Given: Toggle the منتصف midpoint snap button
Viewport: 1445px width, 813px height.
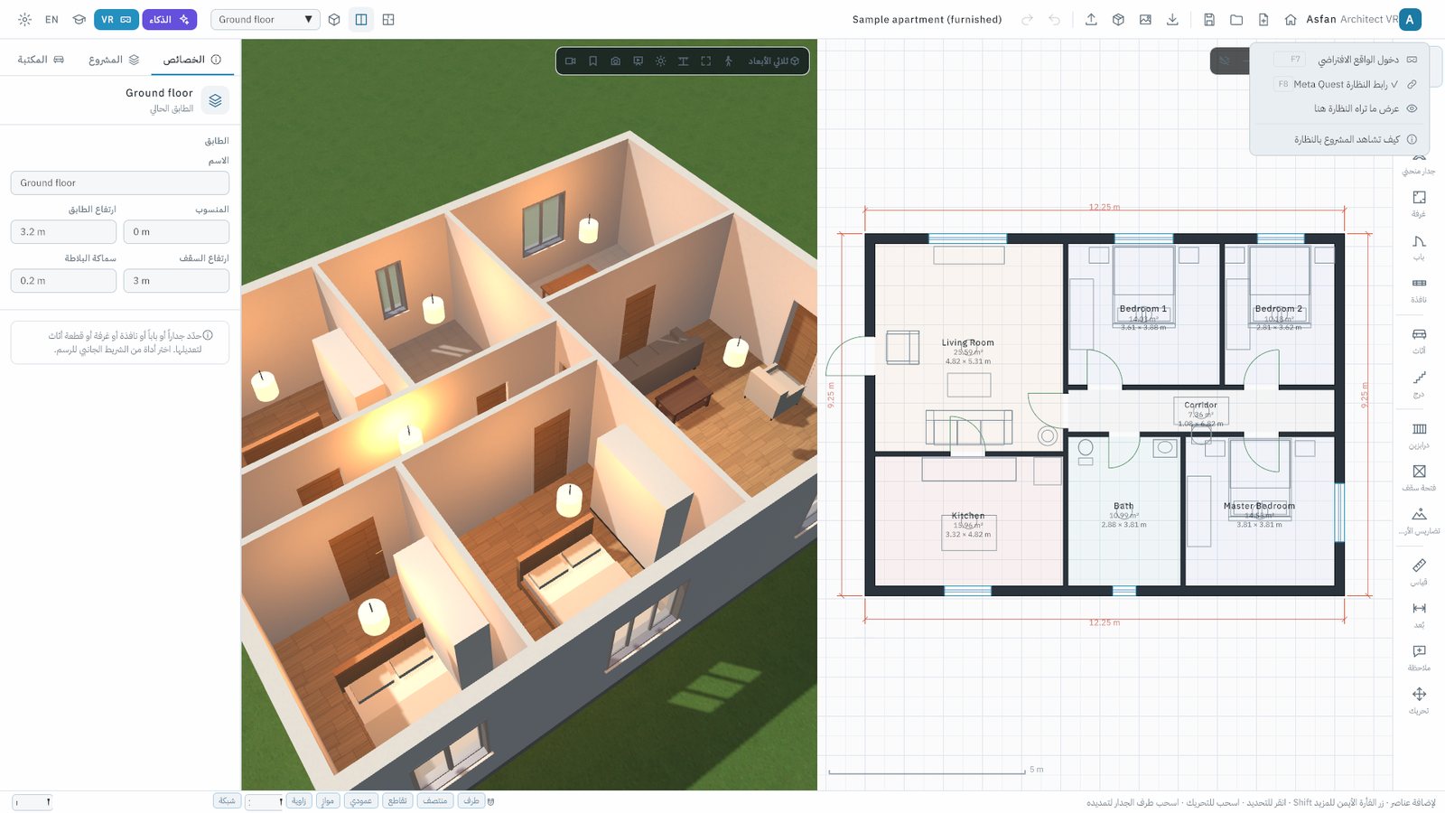Looking at the screenshot, I should coord(435,800).
